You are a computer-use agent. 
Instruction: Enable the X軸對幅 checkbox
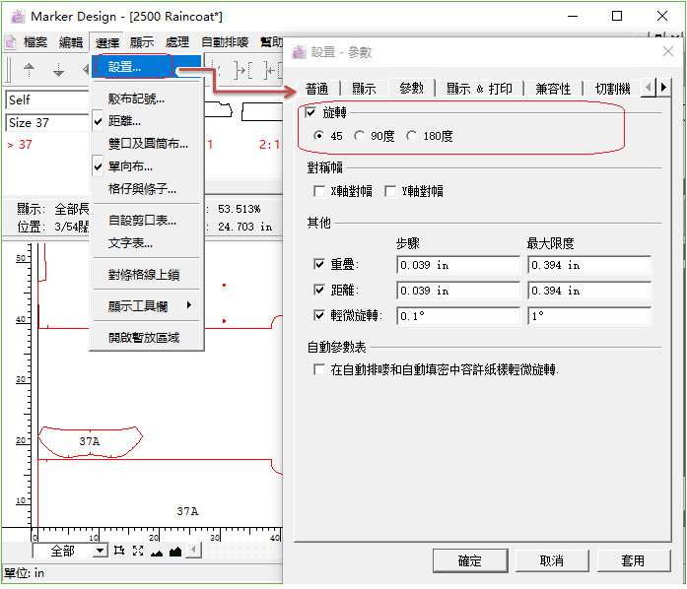[319, 191]
